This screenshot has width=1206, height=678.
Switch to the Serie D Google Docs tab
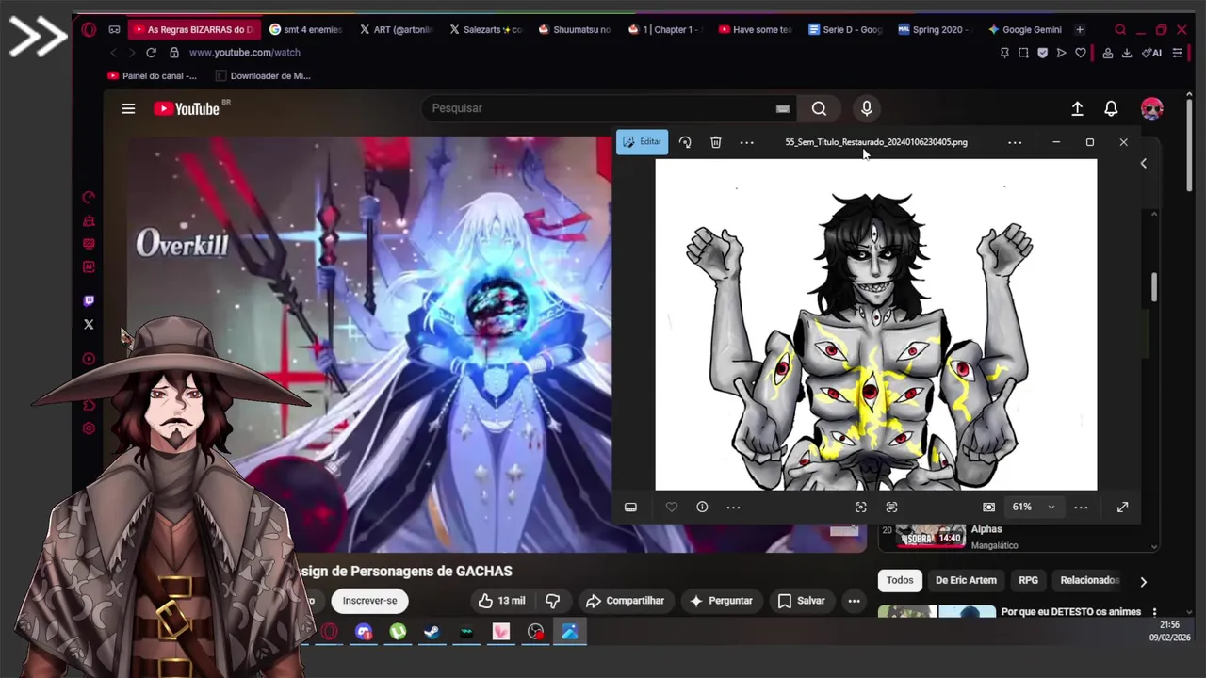tap(844, 29)
